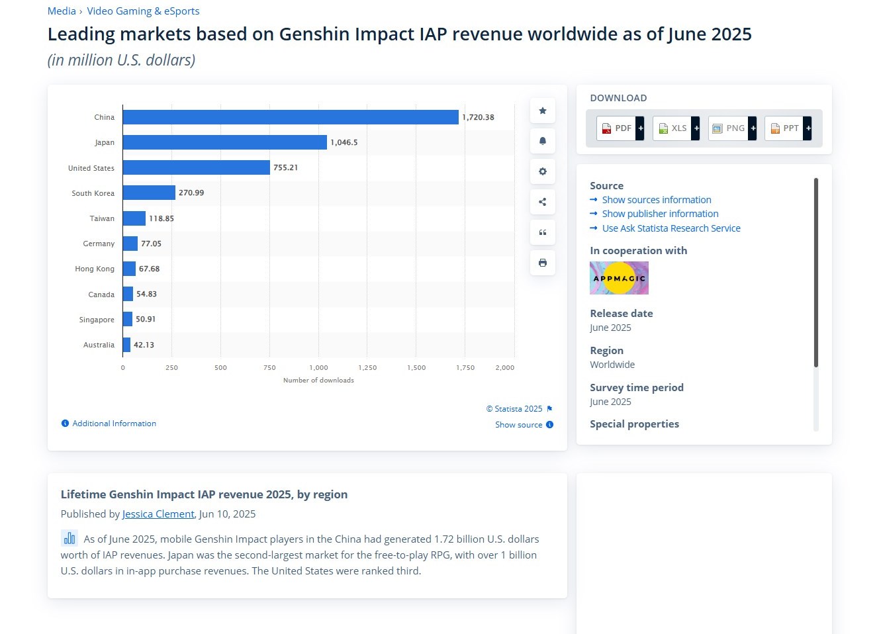Image resolution: width=879 pixels, height=634 pixels.
Task: Click the Germany axis label
Action: pos(99,244)
